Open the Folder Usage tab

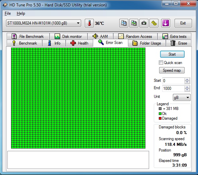coord(147,43)
